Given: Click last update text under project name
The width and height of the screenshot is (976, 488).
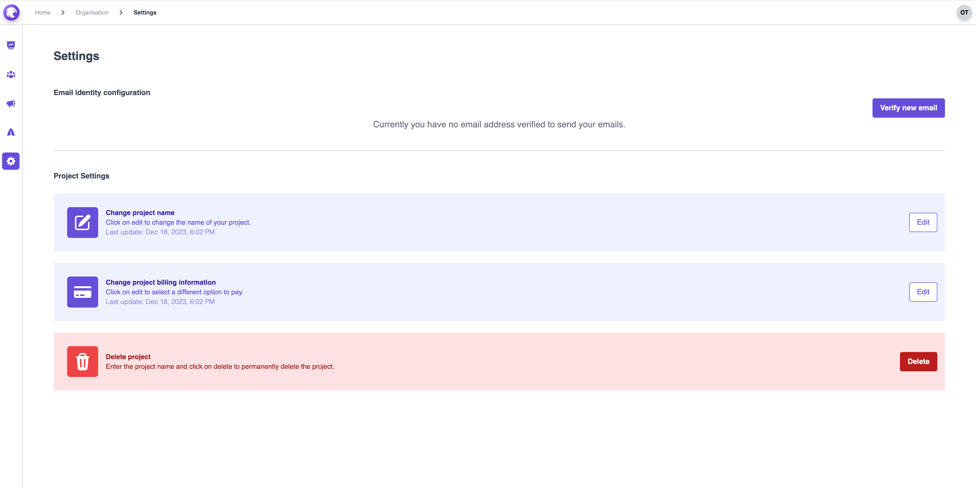Looking at the screenshot, I should coord(160,232).
